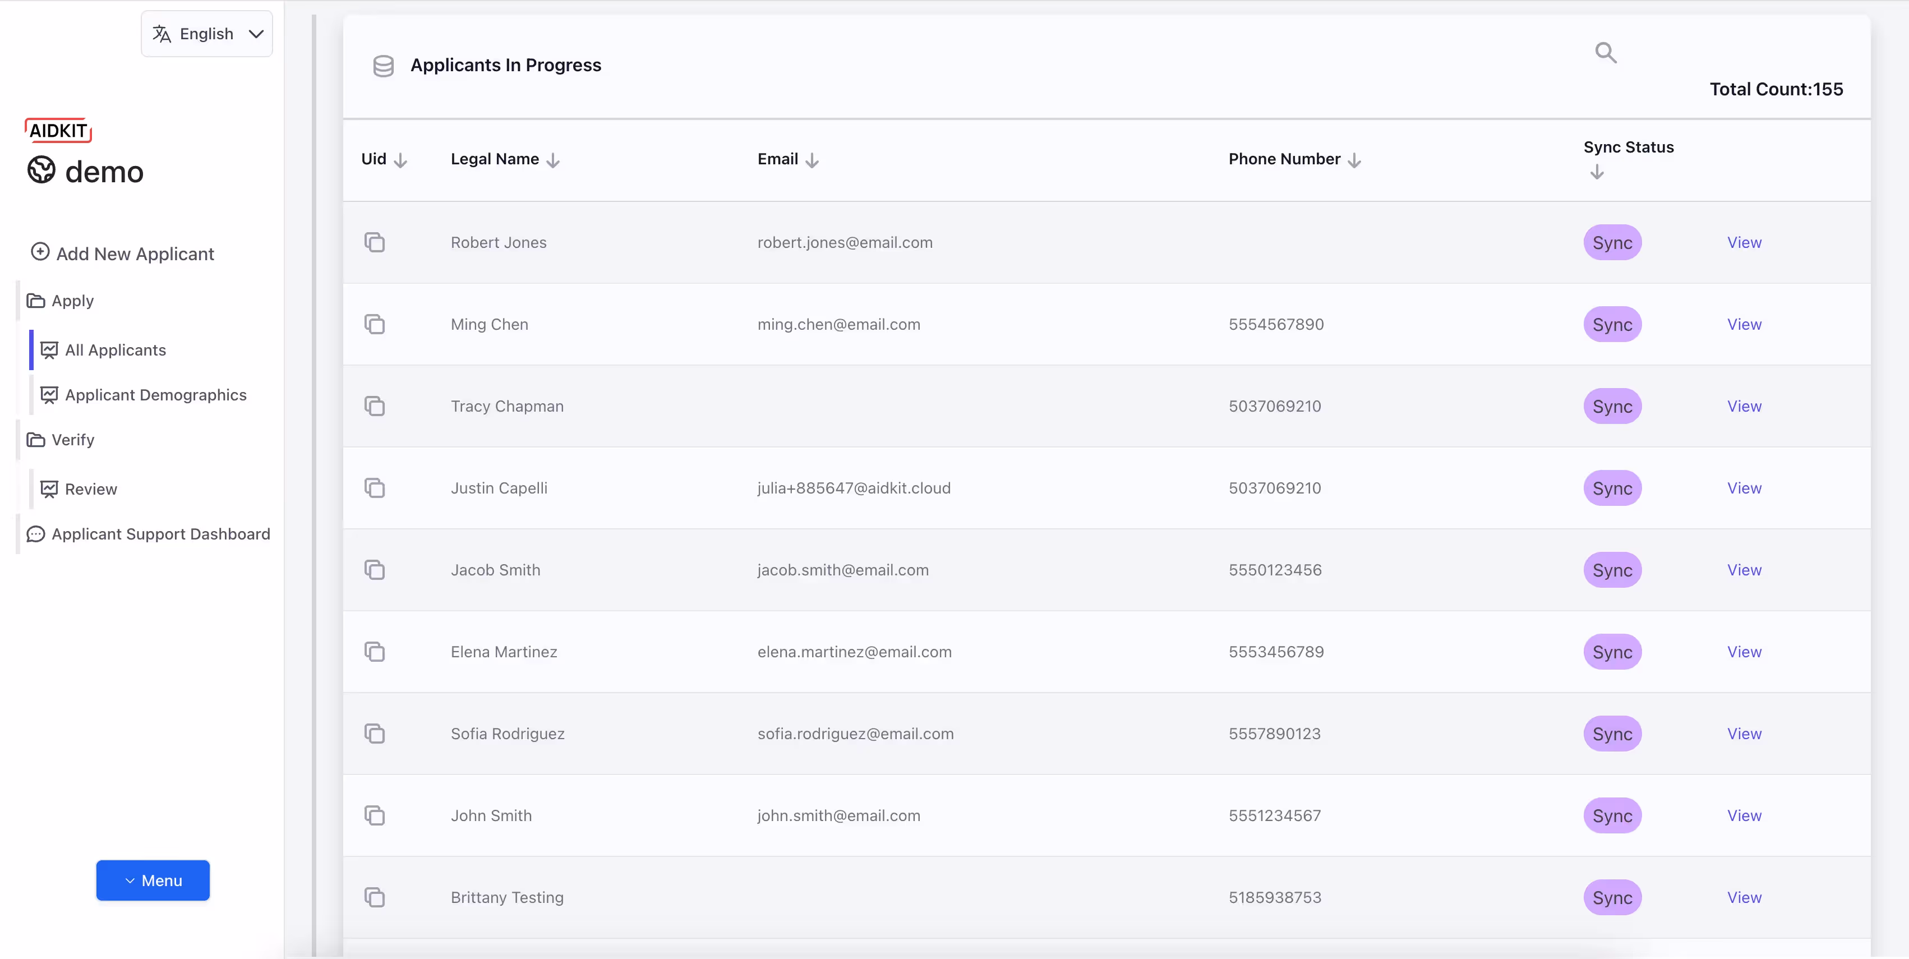Screen dimensions: 1909x959
Task: Click Sync badge for John Smith
Action: 1612,815
